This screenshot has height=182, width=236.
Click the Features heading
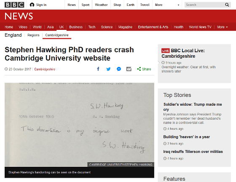pos(174,179)
